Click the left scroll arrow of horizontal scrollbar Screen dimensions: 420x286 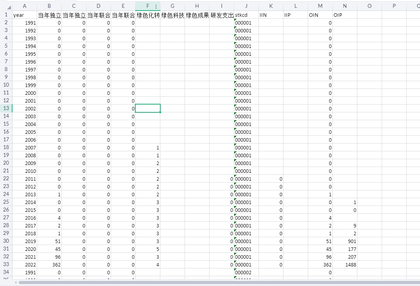point(16,282)
